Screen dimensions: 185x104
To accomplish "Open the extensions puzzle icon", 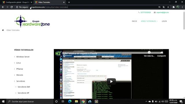I will click(173, 7).
